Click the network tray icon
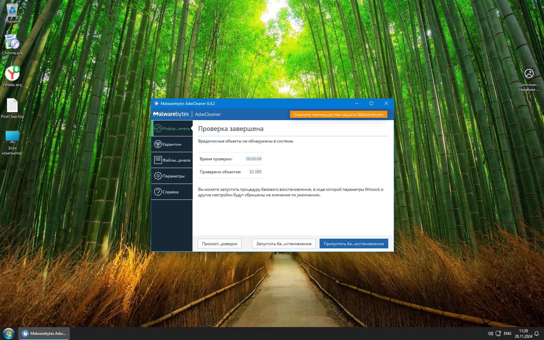This screenshot has width=544, height=340. pos(498,334)
